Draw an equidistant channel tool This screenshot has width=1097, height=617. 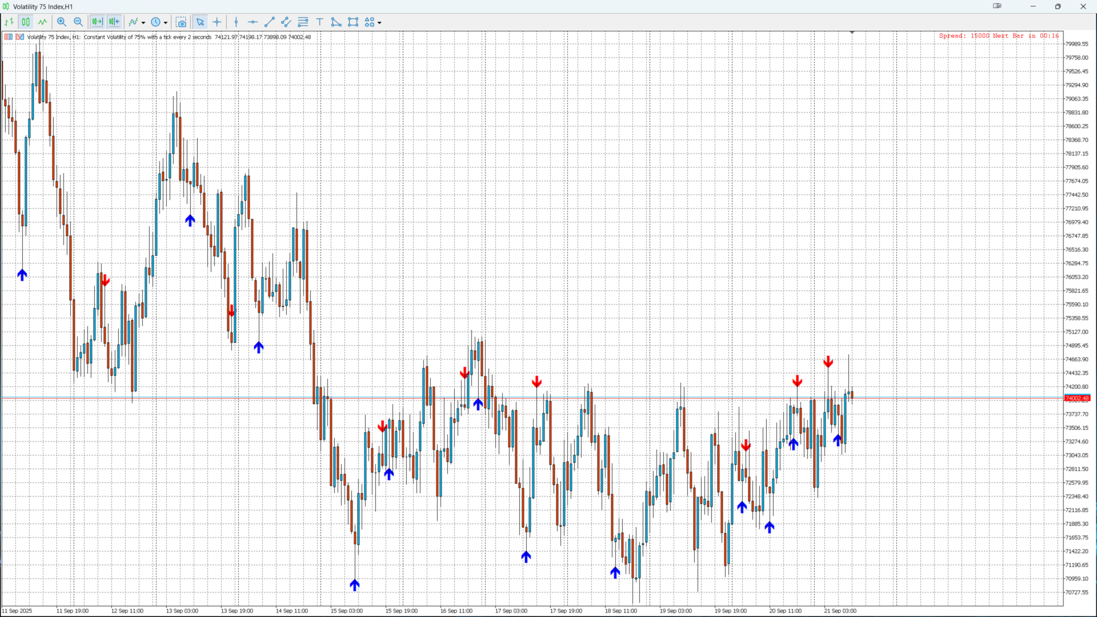(x=286, y=22)
